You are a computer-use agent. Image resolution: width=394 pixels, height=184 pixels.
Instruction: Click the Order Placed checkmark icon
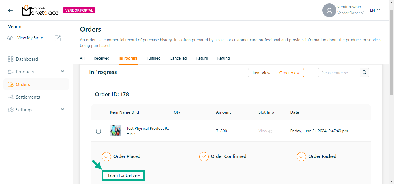(106, 157)
